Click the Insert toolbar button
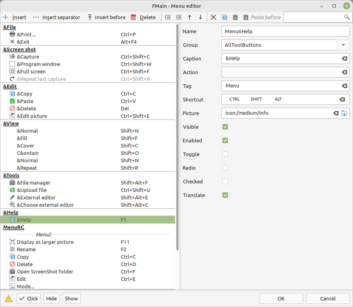 (15, 17)
